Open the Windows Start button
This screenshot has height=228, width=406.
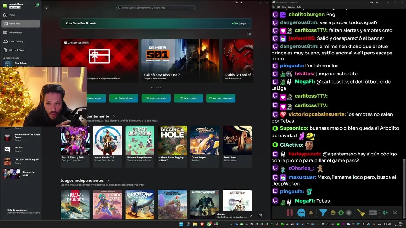tap(181, 224)
